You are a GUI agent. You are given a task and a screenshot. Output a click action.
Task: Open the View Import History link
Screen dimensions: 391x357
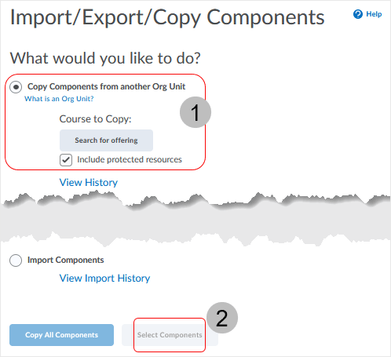pyautogui.click(x=104, y=278)
